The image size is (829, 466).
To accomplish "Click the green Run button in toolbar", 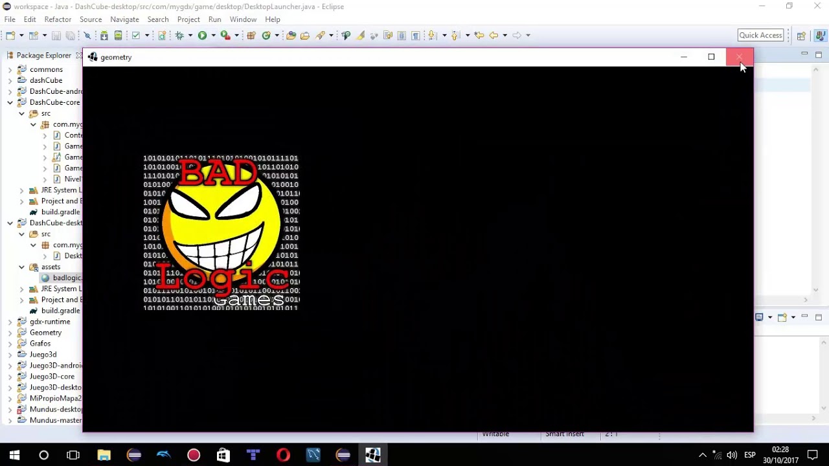I will click(x=202, y=36).
